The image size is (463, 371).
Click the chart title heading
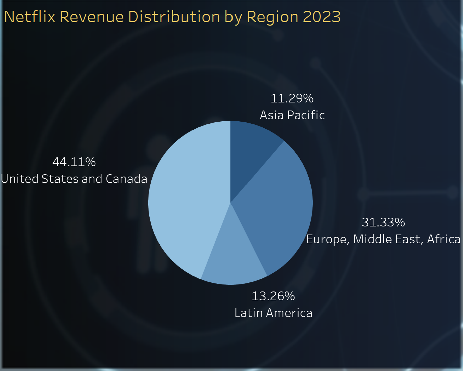click(x=172, y=17)
